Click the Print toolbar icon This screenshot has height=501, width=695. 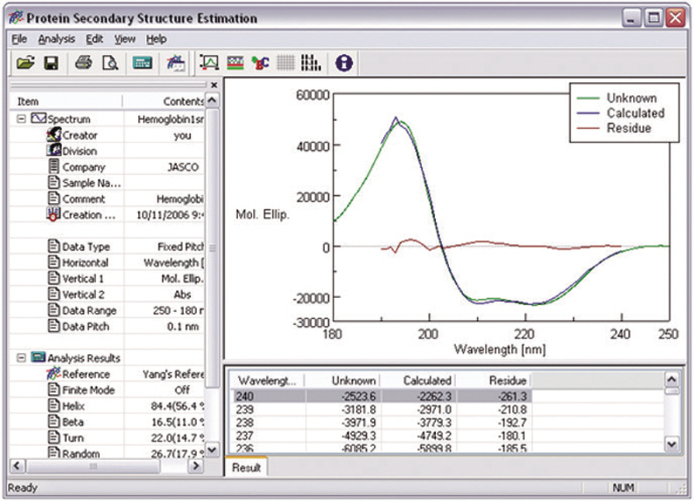tap(84, 63)
